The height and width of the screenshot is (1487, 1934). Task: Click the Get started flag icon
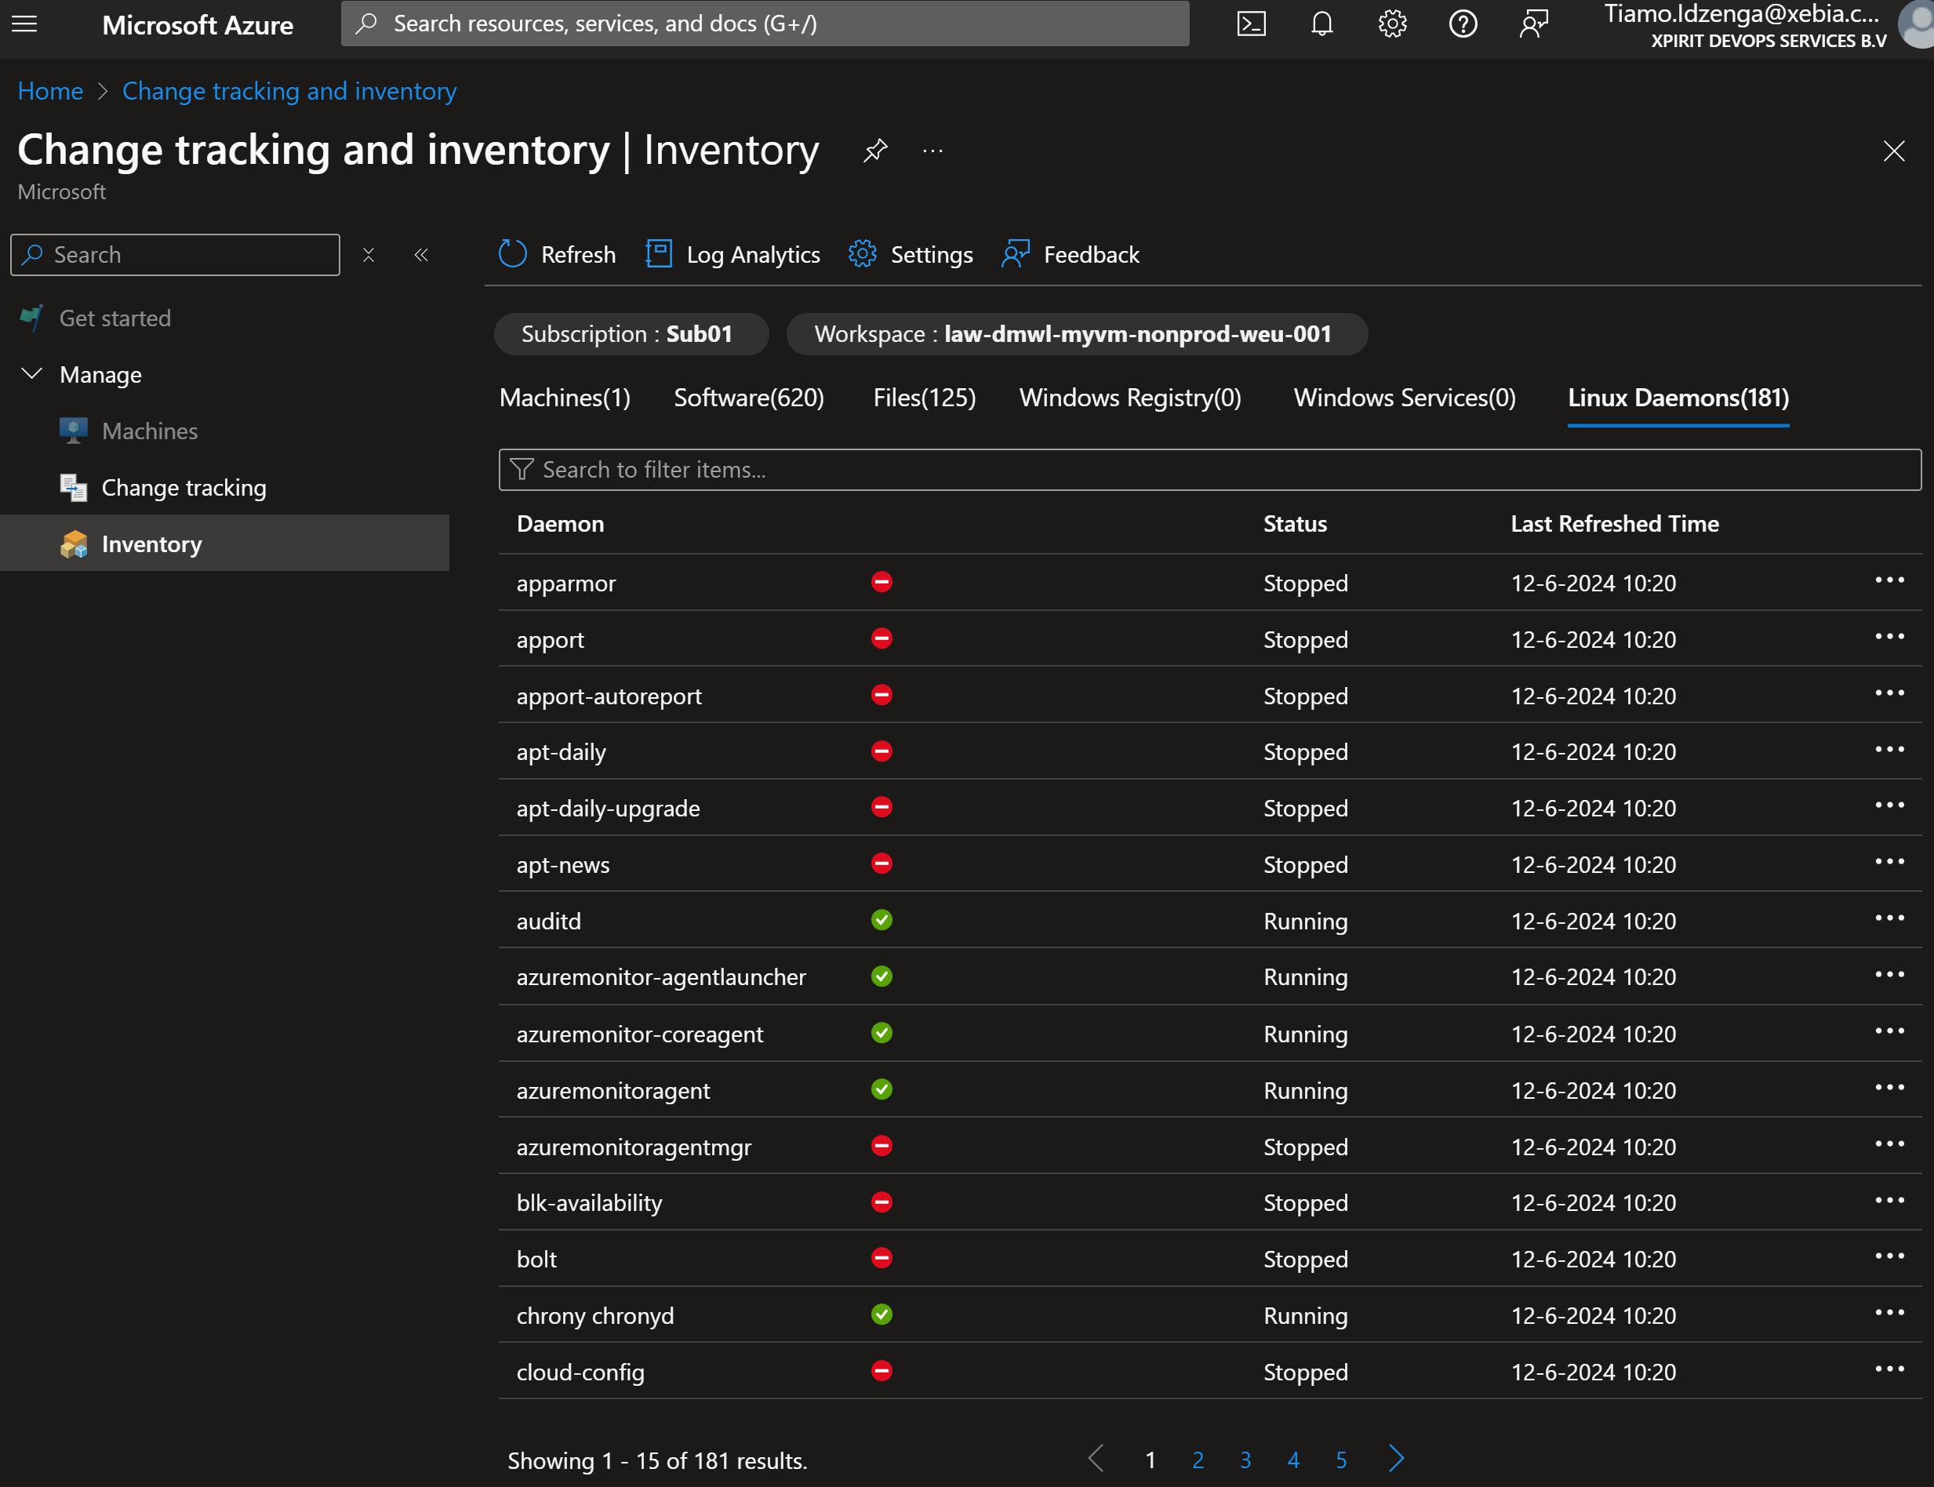click(32, 318)
